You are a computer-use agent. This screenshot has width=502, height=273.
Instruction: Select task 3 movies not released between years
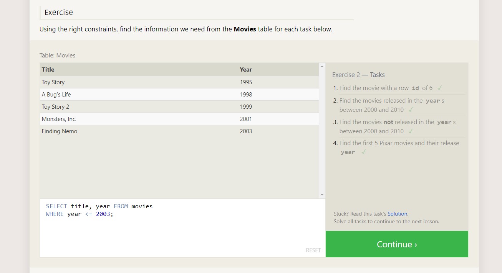click(398, 126)
